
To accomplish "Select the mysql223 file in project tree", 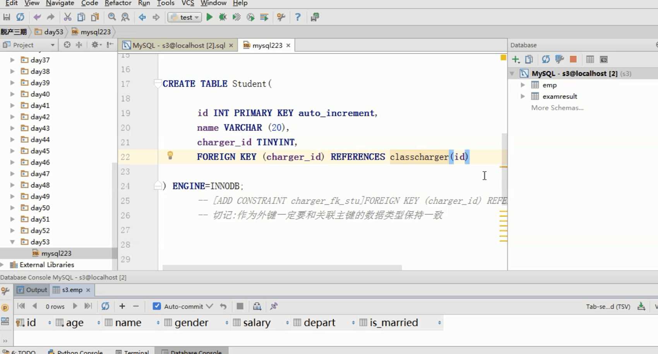I will click(x=56, y=253).
